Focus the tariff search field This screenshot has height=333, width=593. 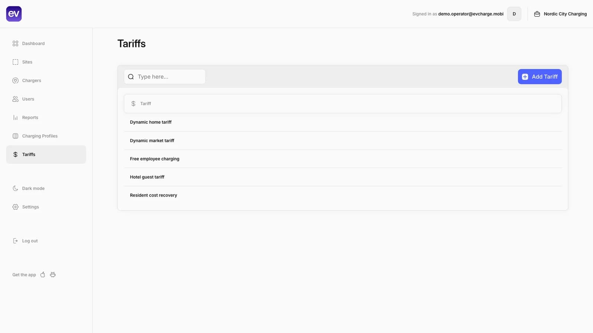(165, 77)
